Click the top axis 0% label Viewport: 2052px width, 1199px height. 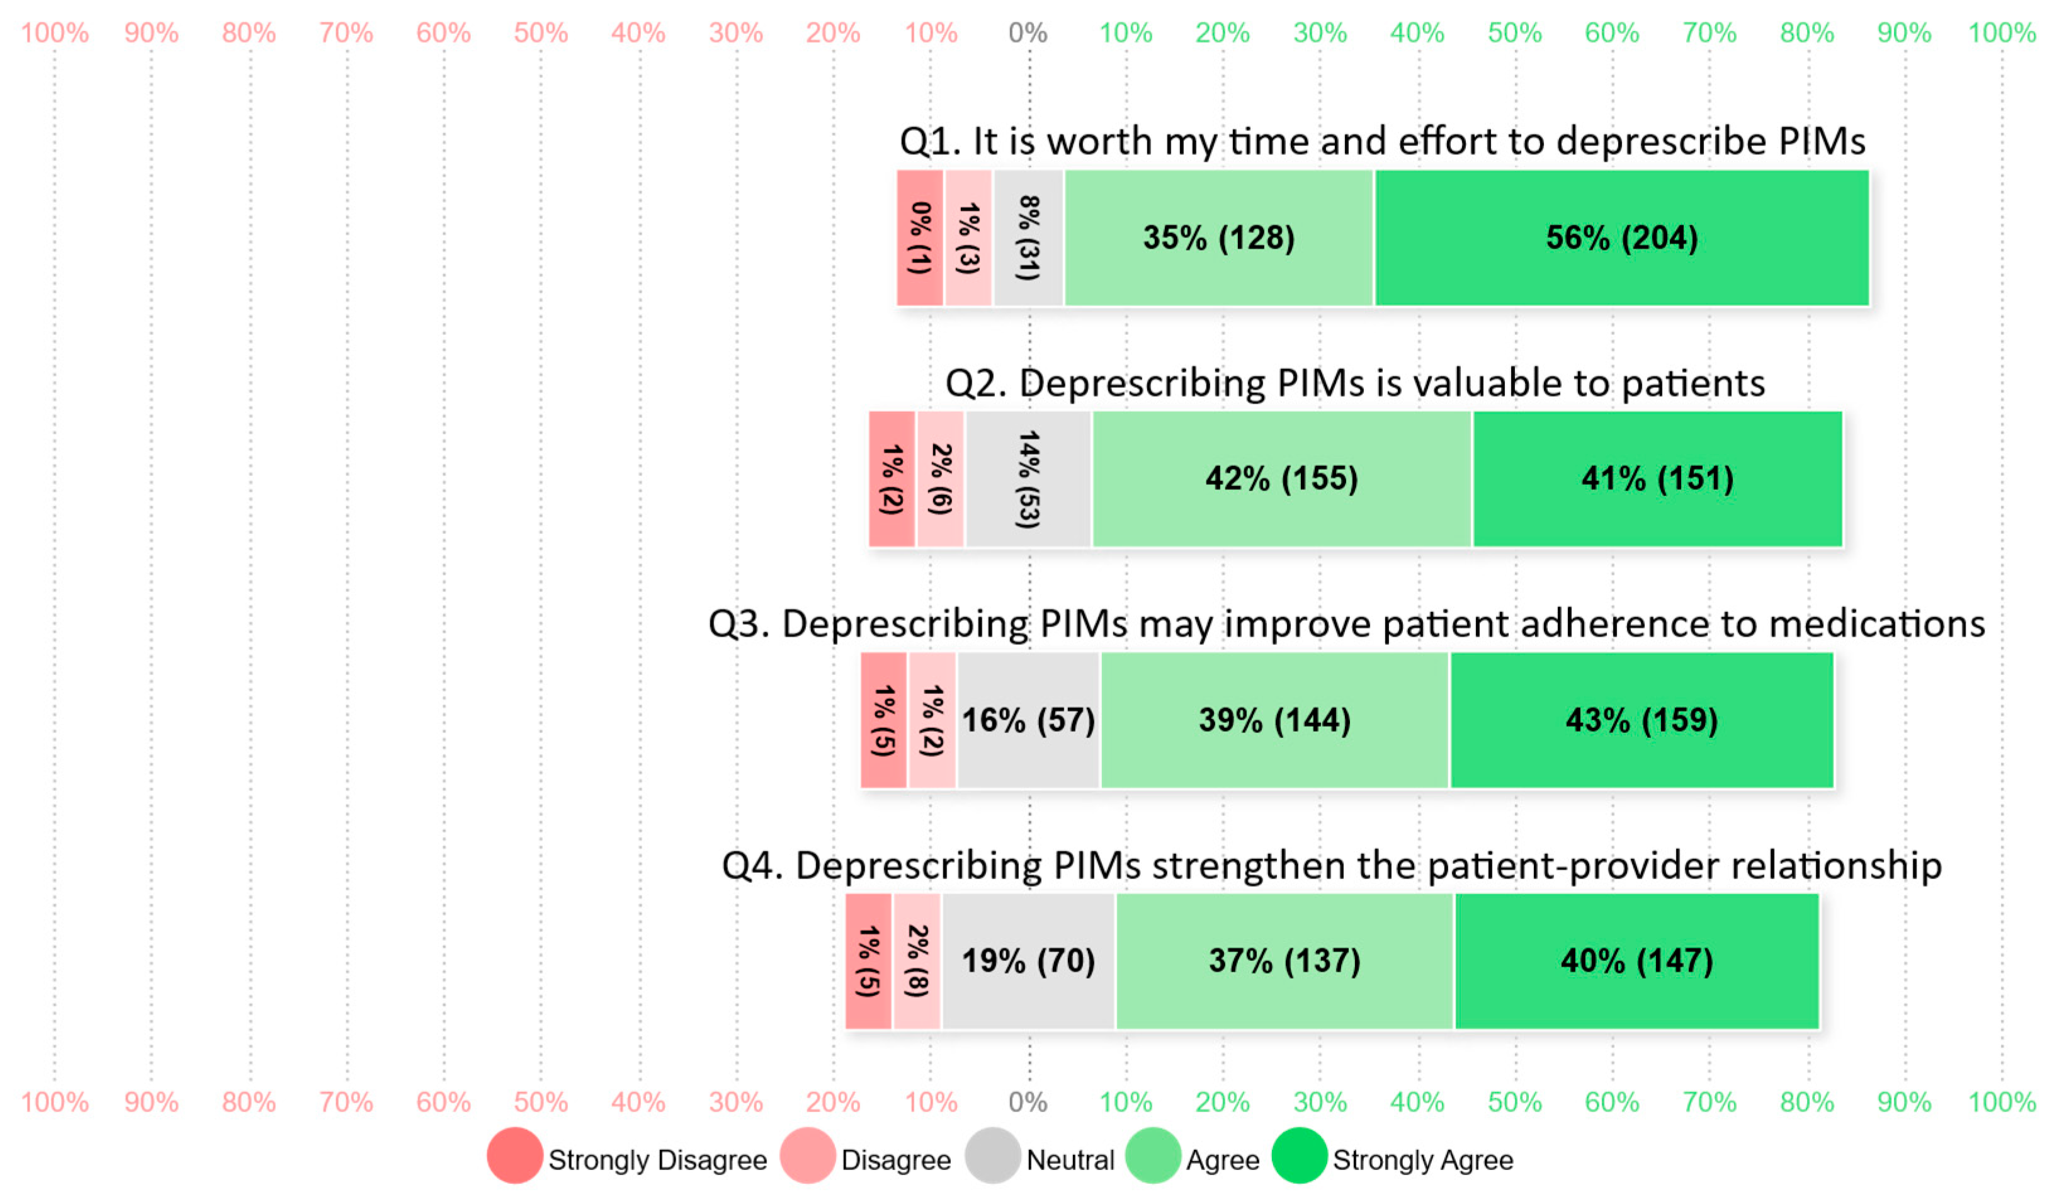[1028, 33]
